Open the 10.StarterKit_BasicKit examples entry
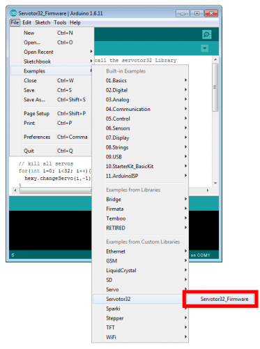This screenshot has width=260, height=349. click(140, 166)
